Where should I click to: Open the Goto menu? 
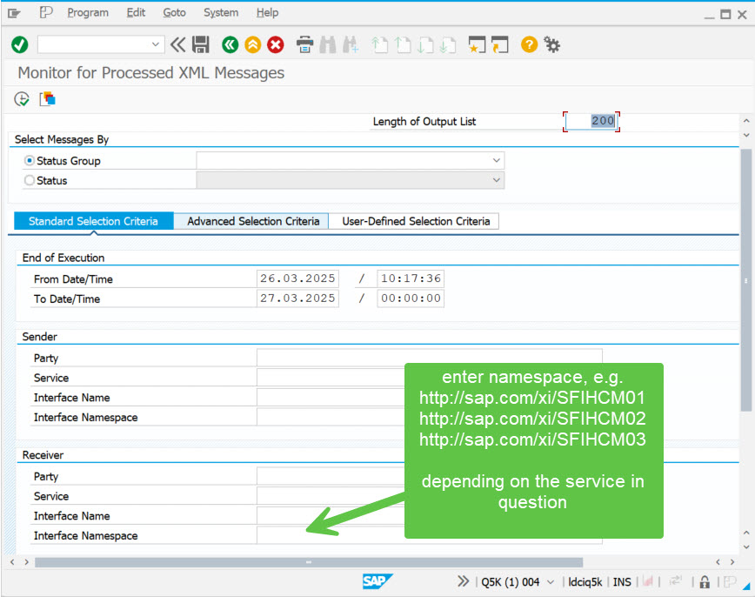pyautogui.click(x=174, y=12)
